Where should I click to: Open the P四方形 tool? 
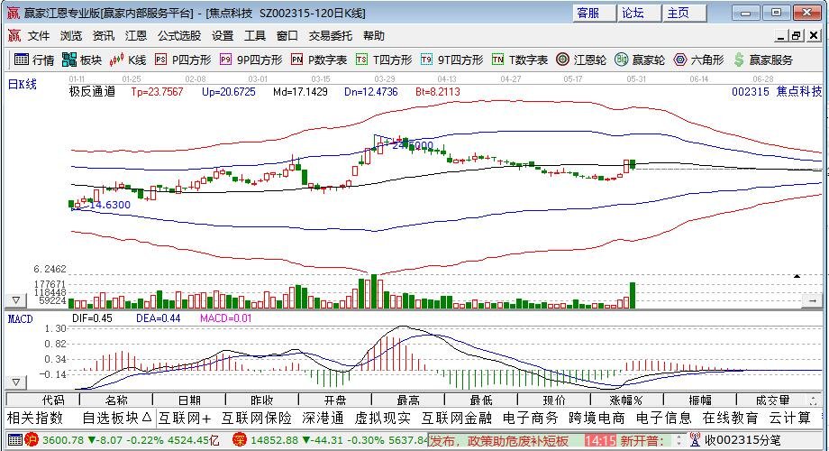(182, 60)
